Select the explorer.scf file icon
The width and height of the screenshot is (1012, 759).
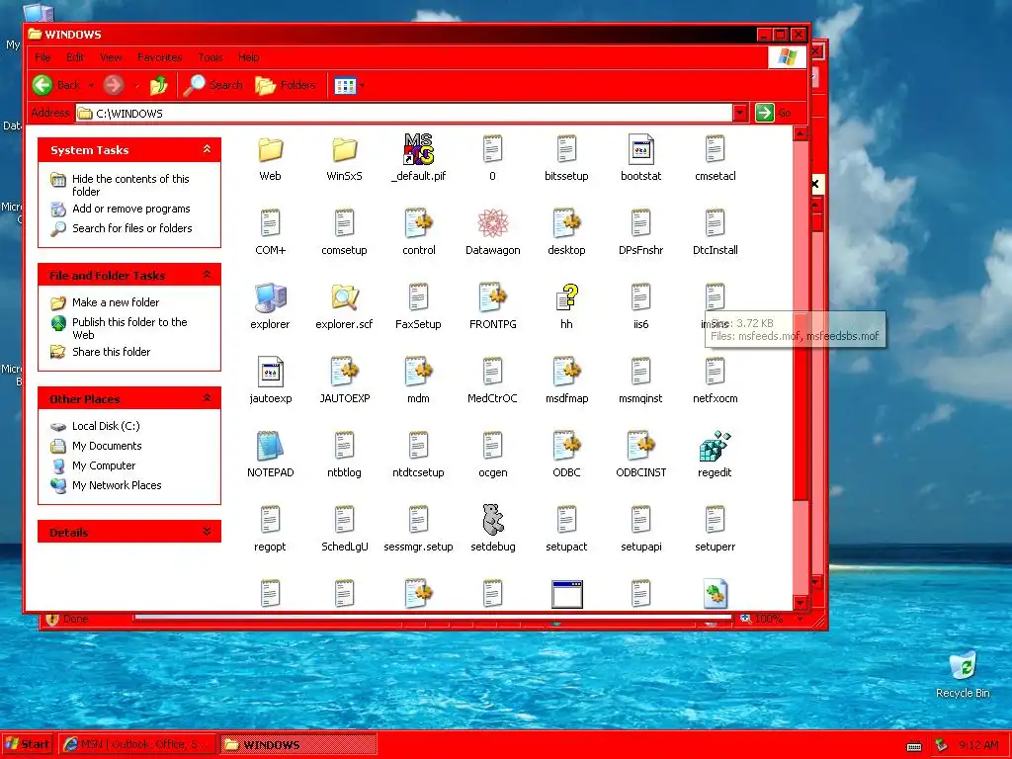(344, 297)
